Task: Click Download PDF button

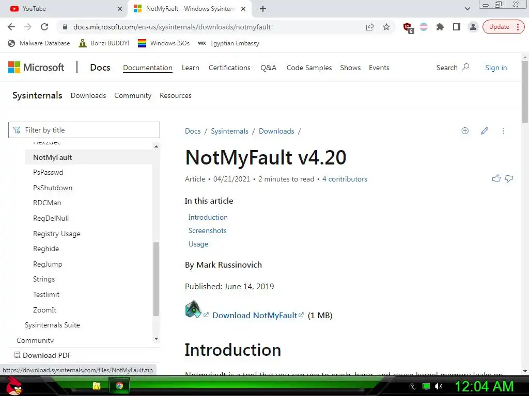Action: click(42, 355)
